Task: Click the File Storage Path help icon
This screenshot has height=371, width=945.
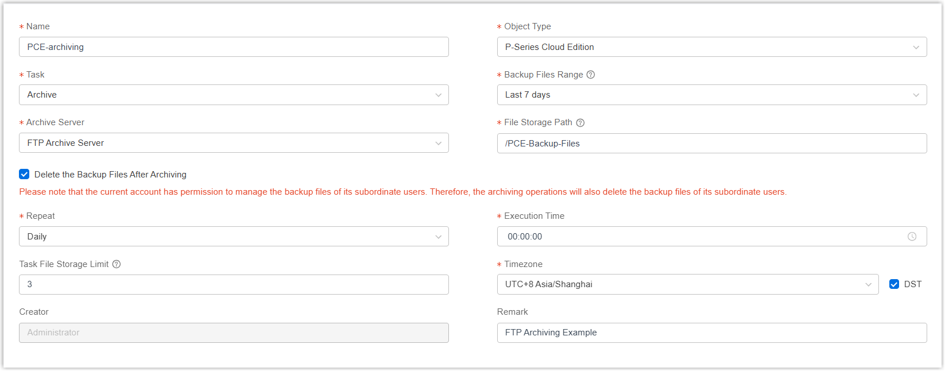Action: point(580,123)
